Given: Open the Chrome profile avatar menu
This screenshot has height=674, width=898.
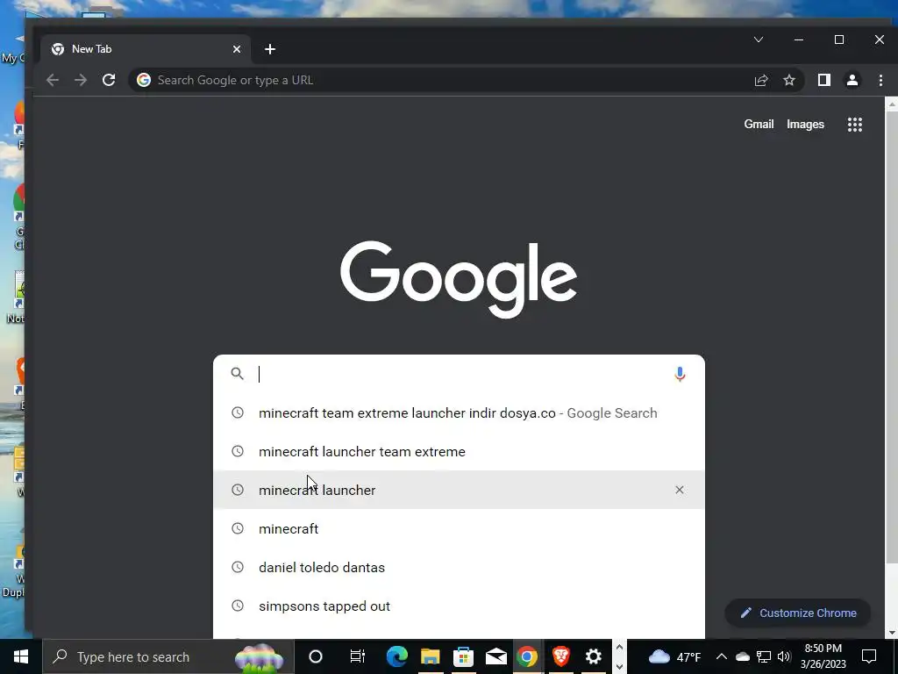Looking at the screenshot, I should pyautogui.click(x=852, y=80).
